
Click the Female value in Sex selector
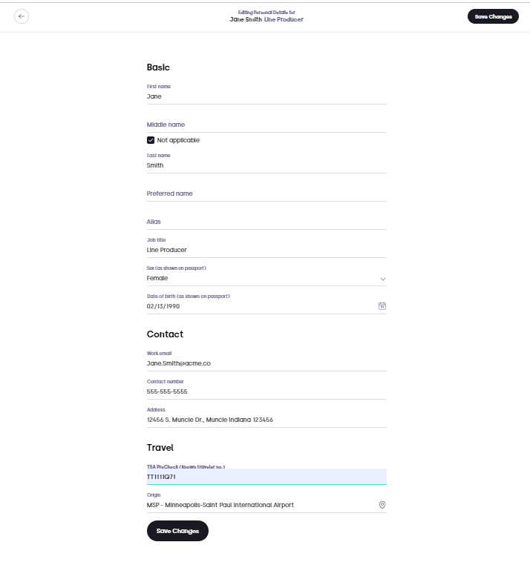(157, 278)
